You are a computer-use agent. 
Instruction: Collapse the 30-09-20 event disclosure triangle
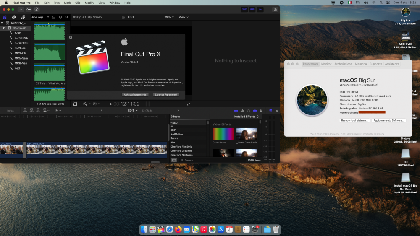tap(4, 28)
